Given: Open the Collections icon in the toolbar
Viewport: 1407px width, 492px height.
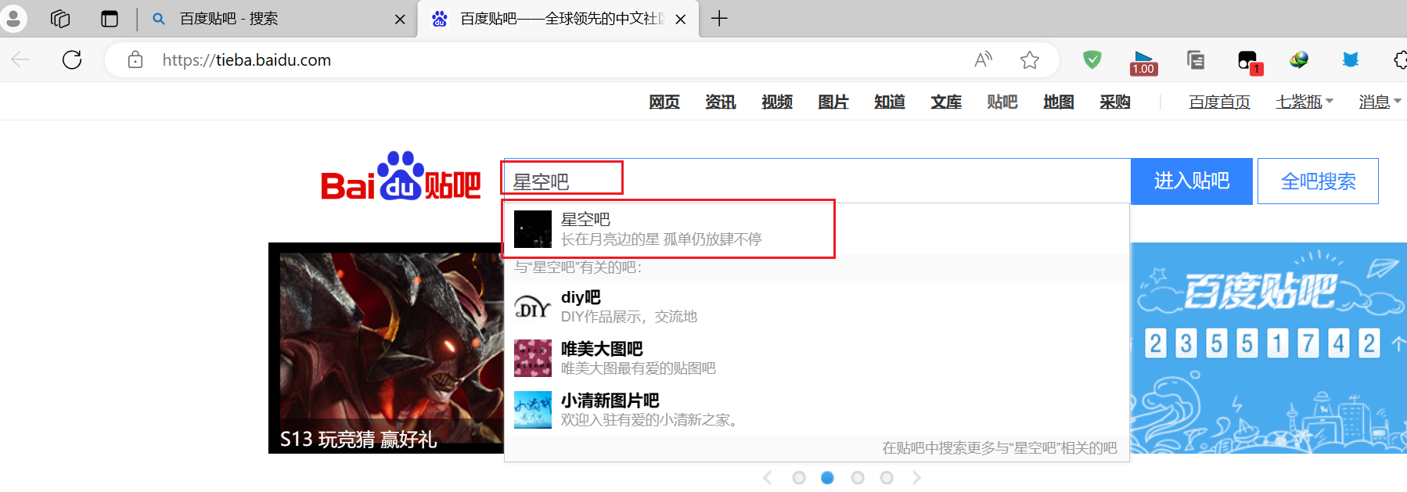Looking at the screenshot, I should coord(1196,59).
